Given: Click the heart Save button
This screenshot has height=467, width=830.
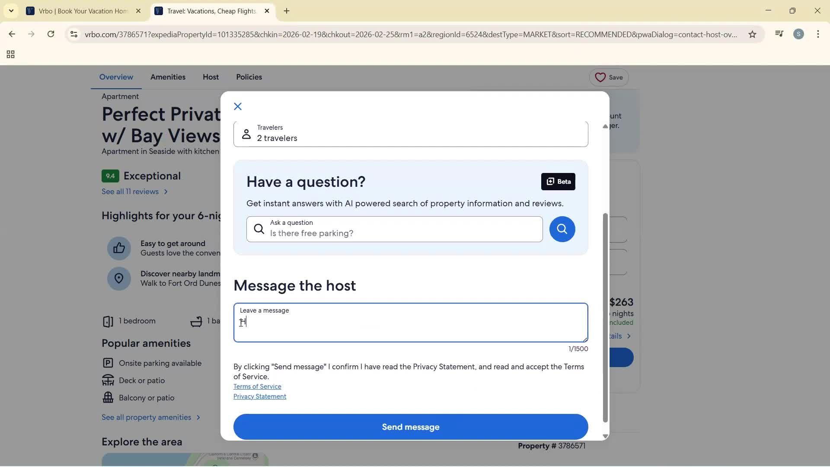Looking at the screenshot, I should click(609, 77).
